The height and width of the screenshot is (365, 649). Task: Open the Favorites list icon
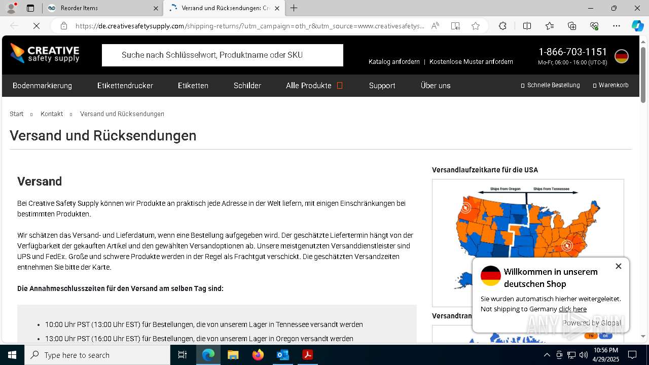[x=550, y=26]
